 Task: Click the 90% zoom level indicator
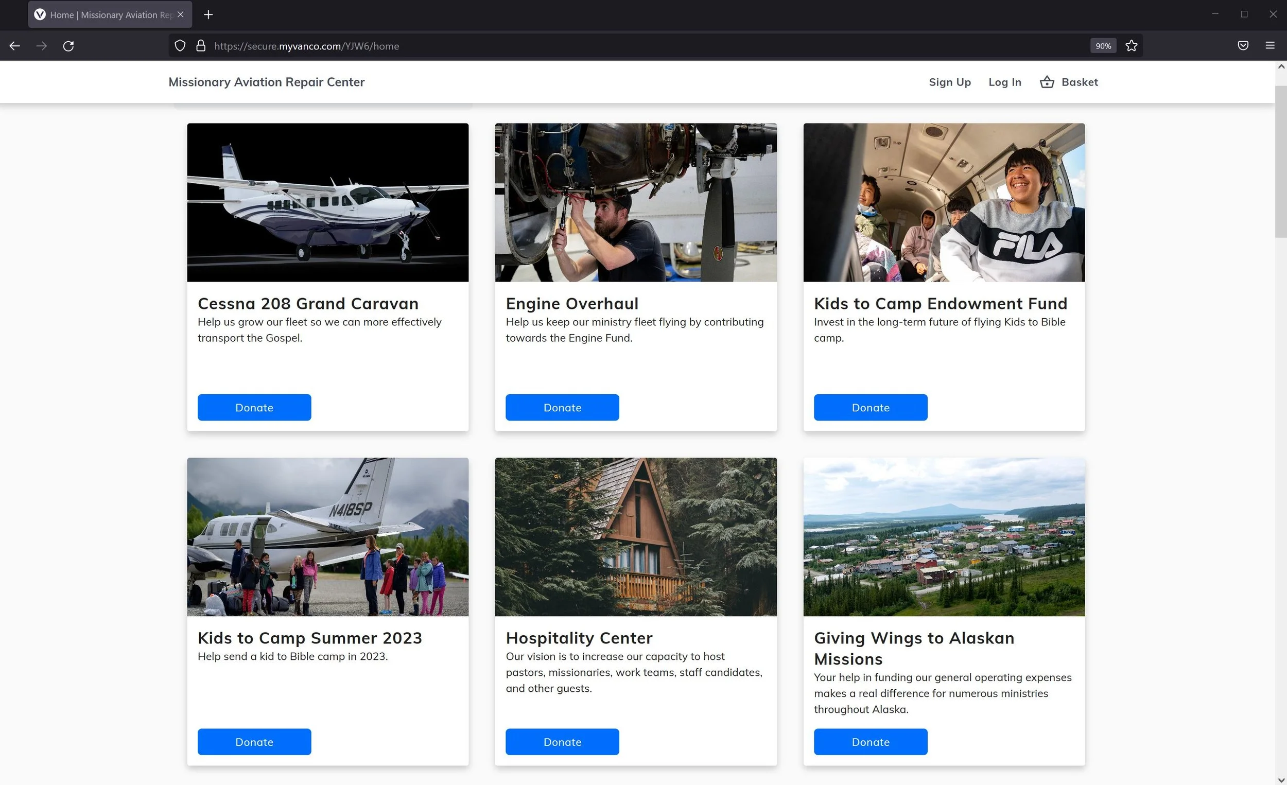(x=1103, y=46)
